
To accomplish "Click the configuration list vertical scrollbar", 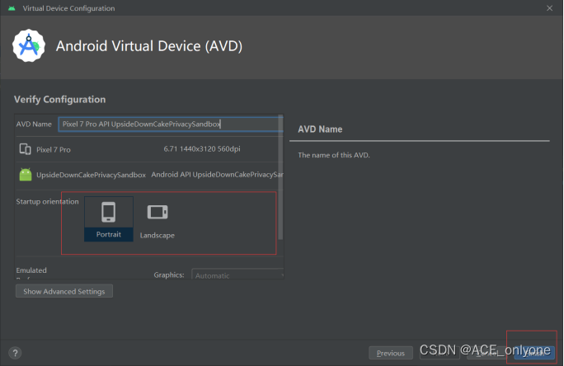I will point(280,177).
